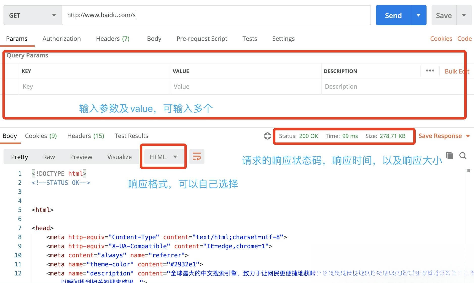Click line number 12 in the gutter
This screenshot has height=283, width=474.
point(18,273)
